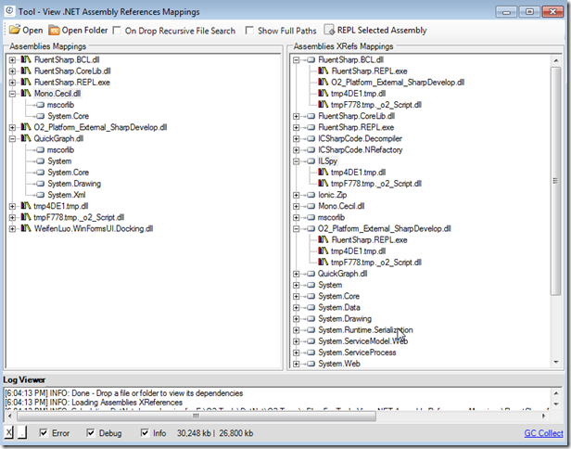This screenshot has width=571, height=449.
Task: Uncheck the Info log filter
Action: pyautogui.click(x=145, y=432)
